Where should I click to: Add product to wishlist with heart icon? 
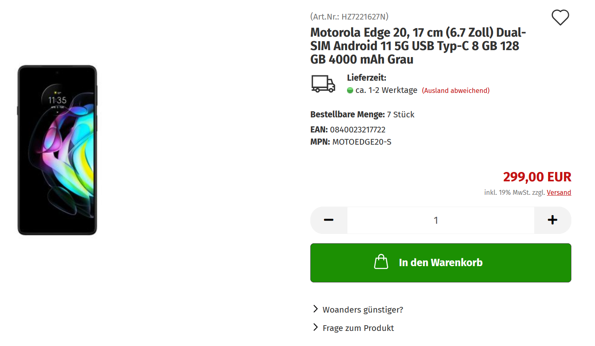560,18
